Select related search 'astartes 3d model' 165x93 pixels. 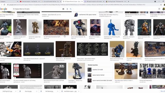pyautogui.click(x=100, y=70)
